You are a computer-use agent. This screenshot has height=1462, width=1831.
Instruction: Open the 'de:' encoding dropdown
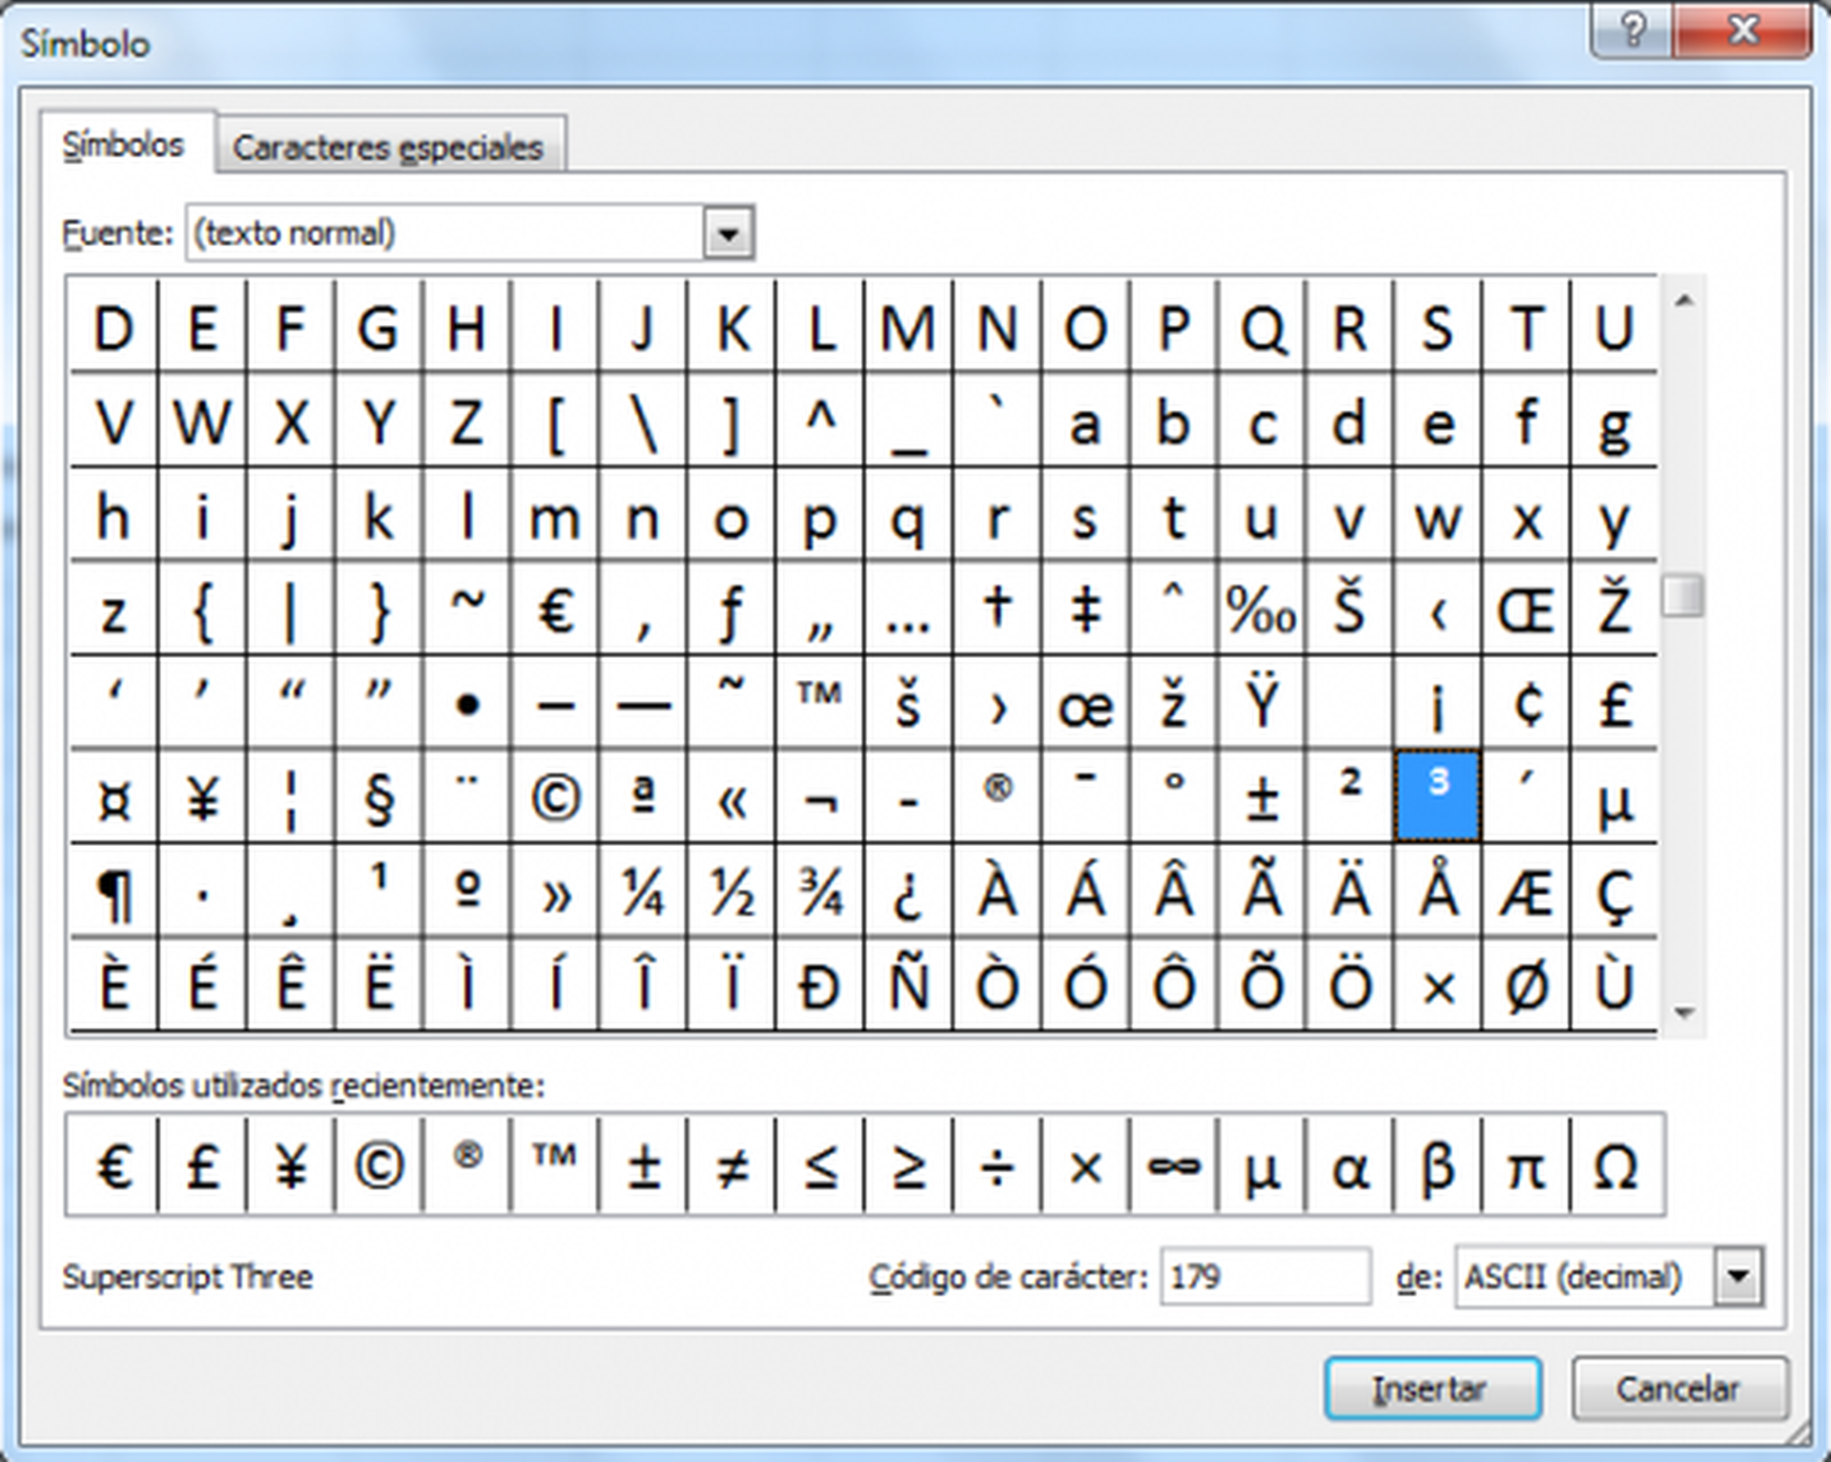pyautogui.click(x=1738, y=1277)
